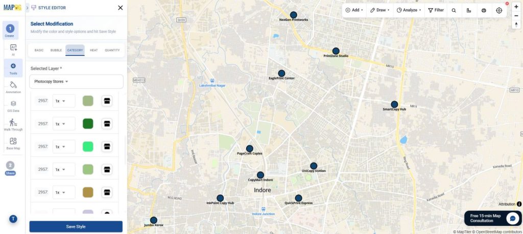Open the chat bubble icon

click(x=512, y=218)
